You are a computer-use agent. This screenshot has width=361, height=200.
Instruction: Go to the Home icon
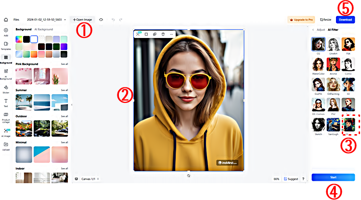[x=6, y=20]
